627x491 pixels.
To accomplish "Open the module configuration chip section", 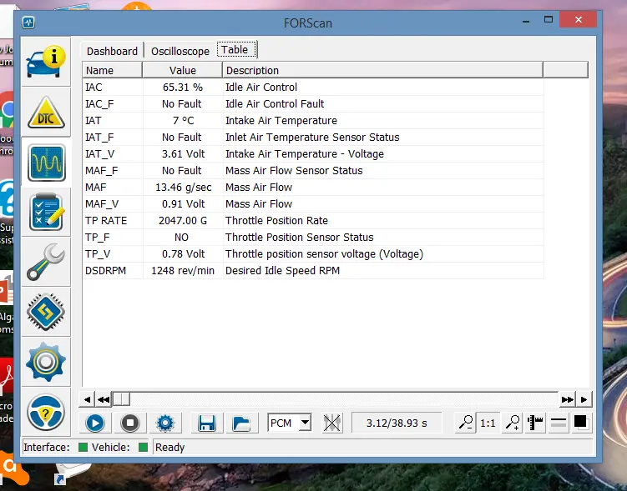I will [x=46, y=312].
